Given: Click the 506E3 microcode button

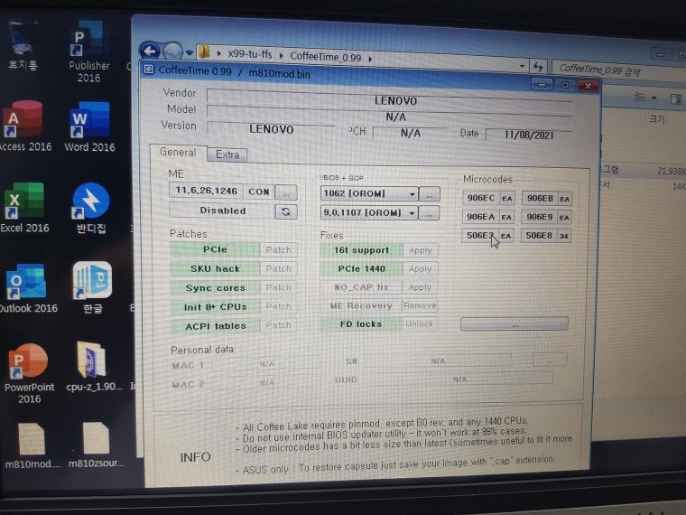Looking at the screenshot, I should pos(480,235).
